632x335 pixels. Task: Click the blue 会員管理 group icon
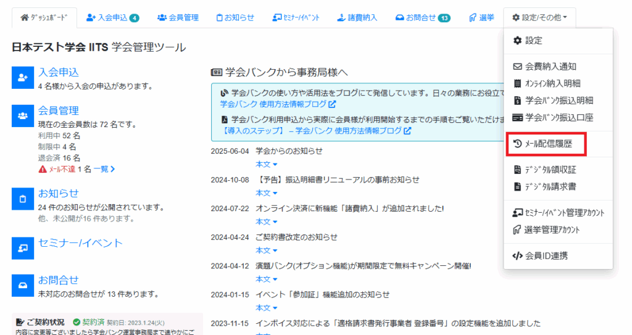point(23,115)
